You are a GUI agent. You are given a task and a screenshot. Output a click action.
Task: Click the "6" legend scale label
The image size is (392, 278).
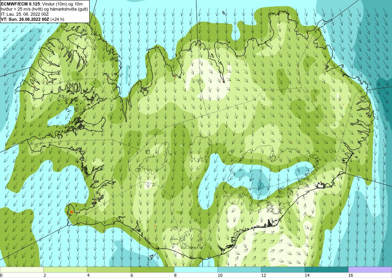[132, 276]
